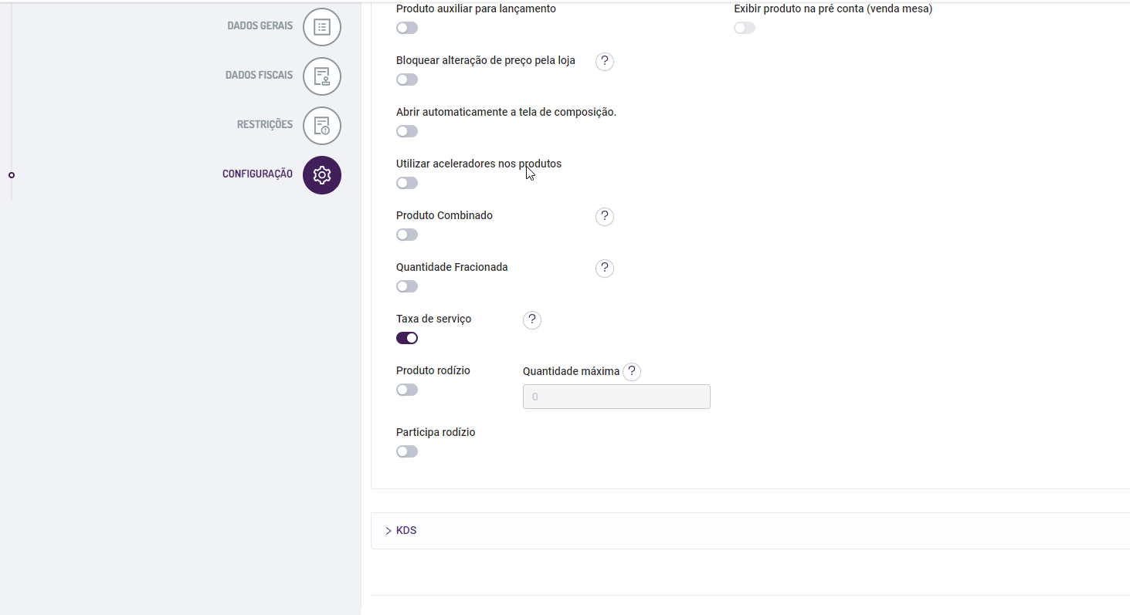Image resolution: width=1130 pixels, height=615 pixels.
Task: Show help for Produto Combinado
Action: point(605,217)
